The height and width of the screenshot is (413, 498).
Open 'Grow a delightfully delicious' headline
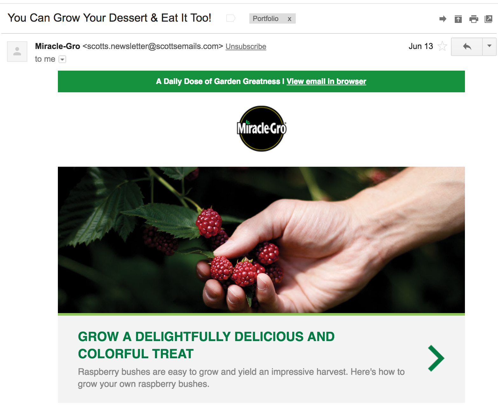pos(206,345)
